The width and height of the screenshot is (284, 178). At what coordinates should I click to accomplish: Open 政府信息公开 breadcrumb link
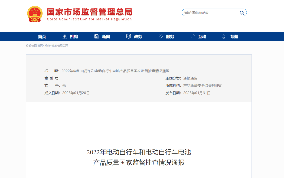coord(60,46)
